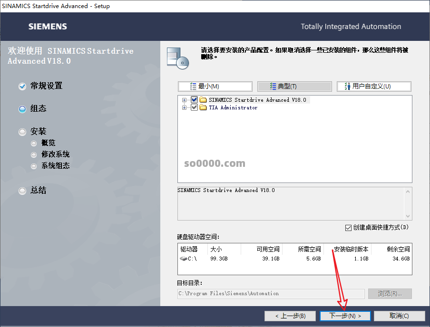Expand the TIA Administrator tree node

pos(184,108)
